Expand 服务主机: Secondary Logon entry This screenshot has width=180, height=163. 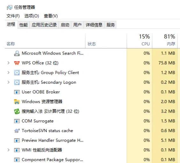click(x=8, y=82)
